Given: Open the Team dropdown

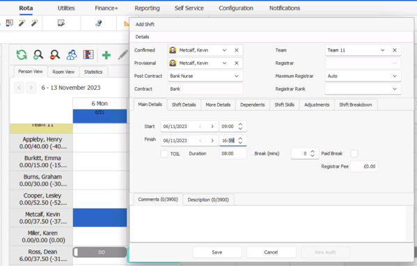Looking at the screenshot, I should click(382, 50).
